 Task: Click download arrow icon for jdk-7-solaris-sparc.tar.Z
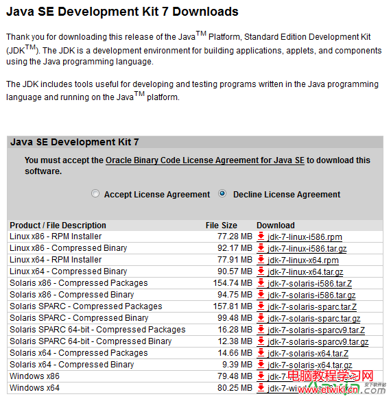(x=261, y=306)
